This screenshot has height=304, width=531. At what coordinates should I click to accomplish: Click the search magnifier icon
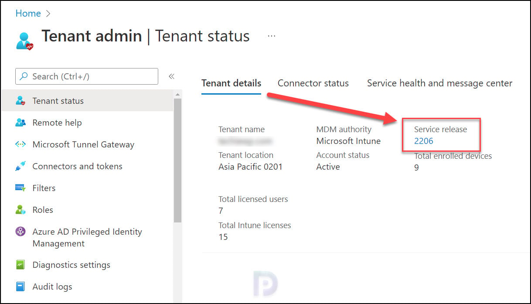pyautogui.click(x=24, y=76)
